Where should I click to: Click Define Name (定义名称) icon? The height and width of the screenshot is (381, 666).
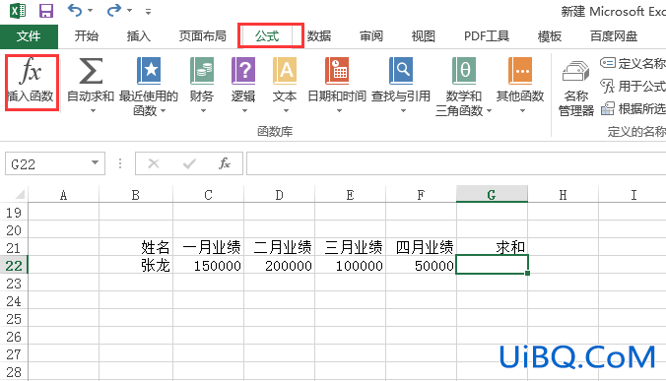pos(608,63)
